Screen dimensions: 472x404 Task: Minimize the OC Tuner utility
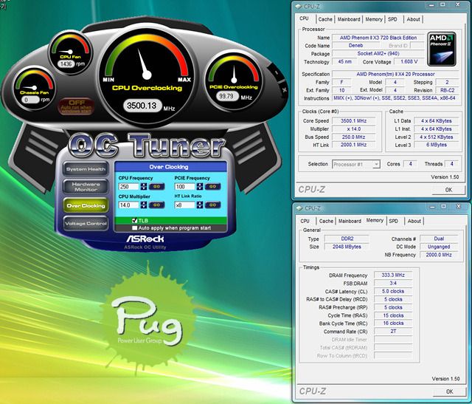277,72
